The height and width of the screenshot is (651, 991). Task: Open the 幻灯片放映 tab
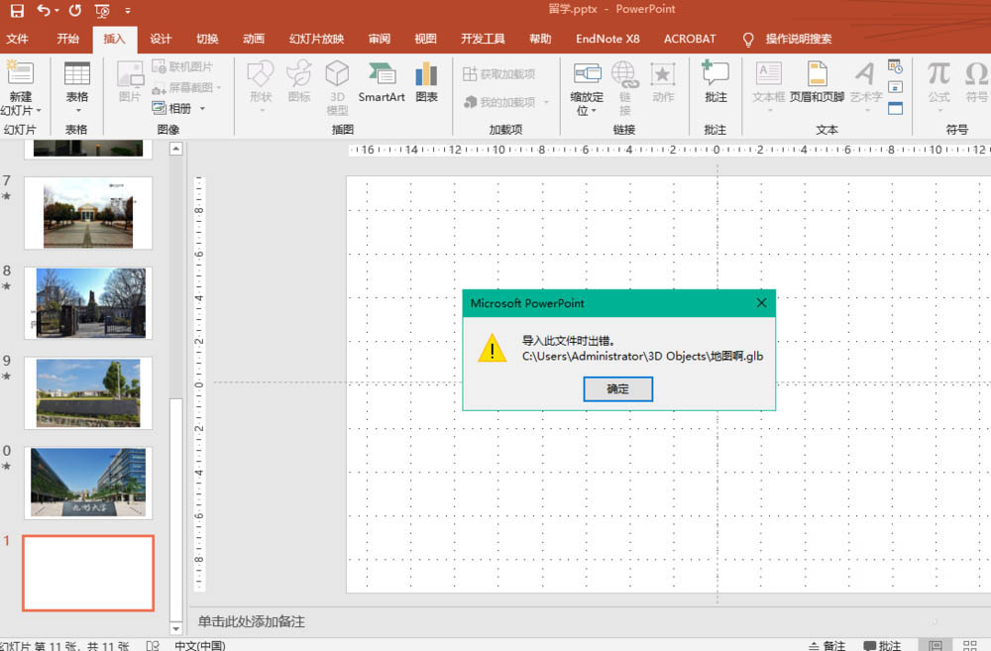tap(316, 39)
